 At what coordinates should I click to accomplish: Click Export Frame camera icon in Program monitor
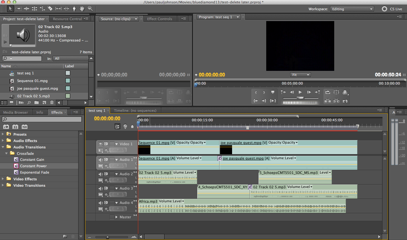point(345,101)
